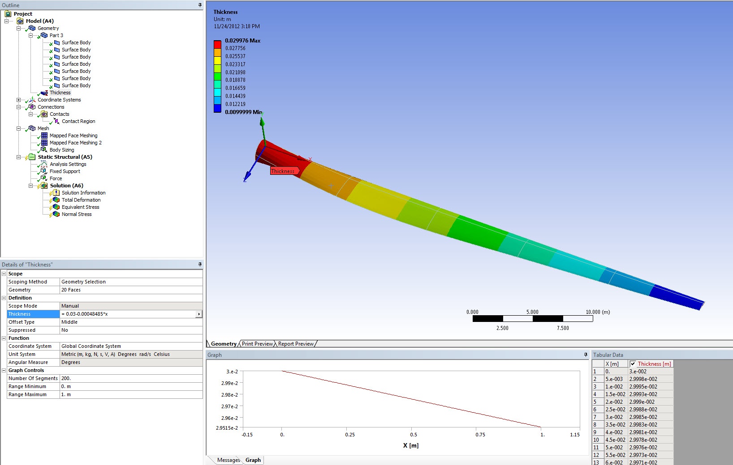Click the Force load icon

pyautogui.click(x=44, y=178)
